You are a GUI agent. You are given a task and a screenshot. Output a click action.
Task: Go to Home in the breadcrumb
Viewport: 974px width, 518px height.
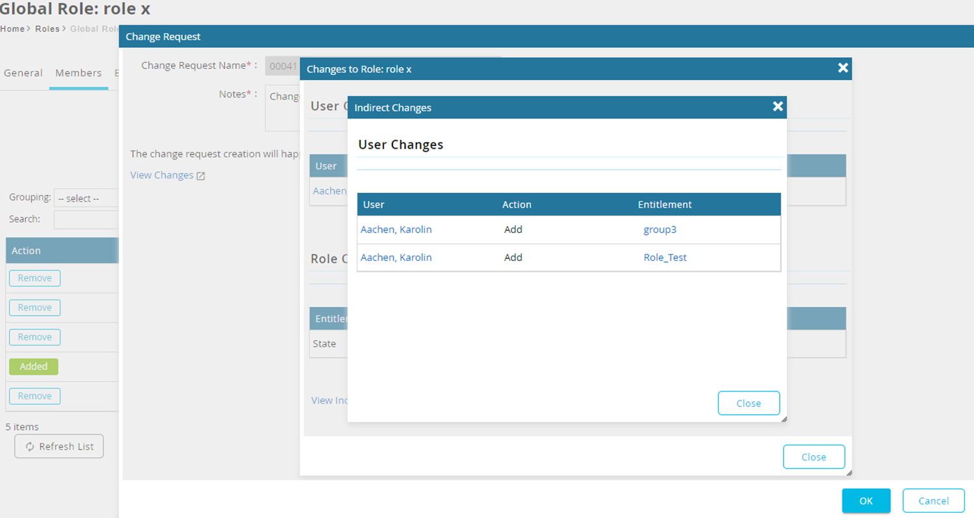(12, 29)
